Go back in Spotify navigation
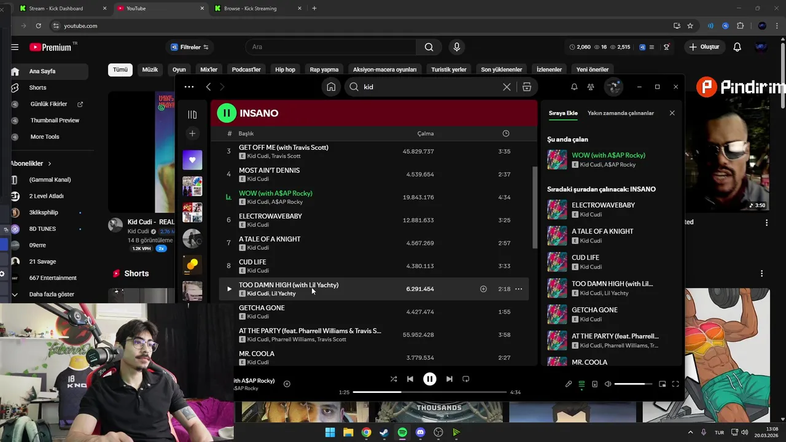The width and height of the screenshot is (786, 442). point(209,87)
